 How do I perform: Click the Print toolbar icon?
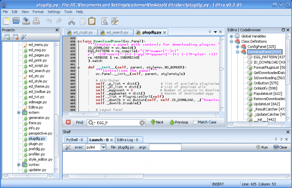click(36, 21)
